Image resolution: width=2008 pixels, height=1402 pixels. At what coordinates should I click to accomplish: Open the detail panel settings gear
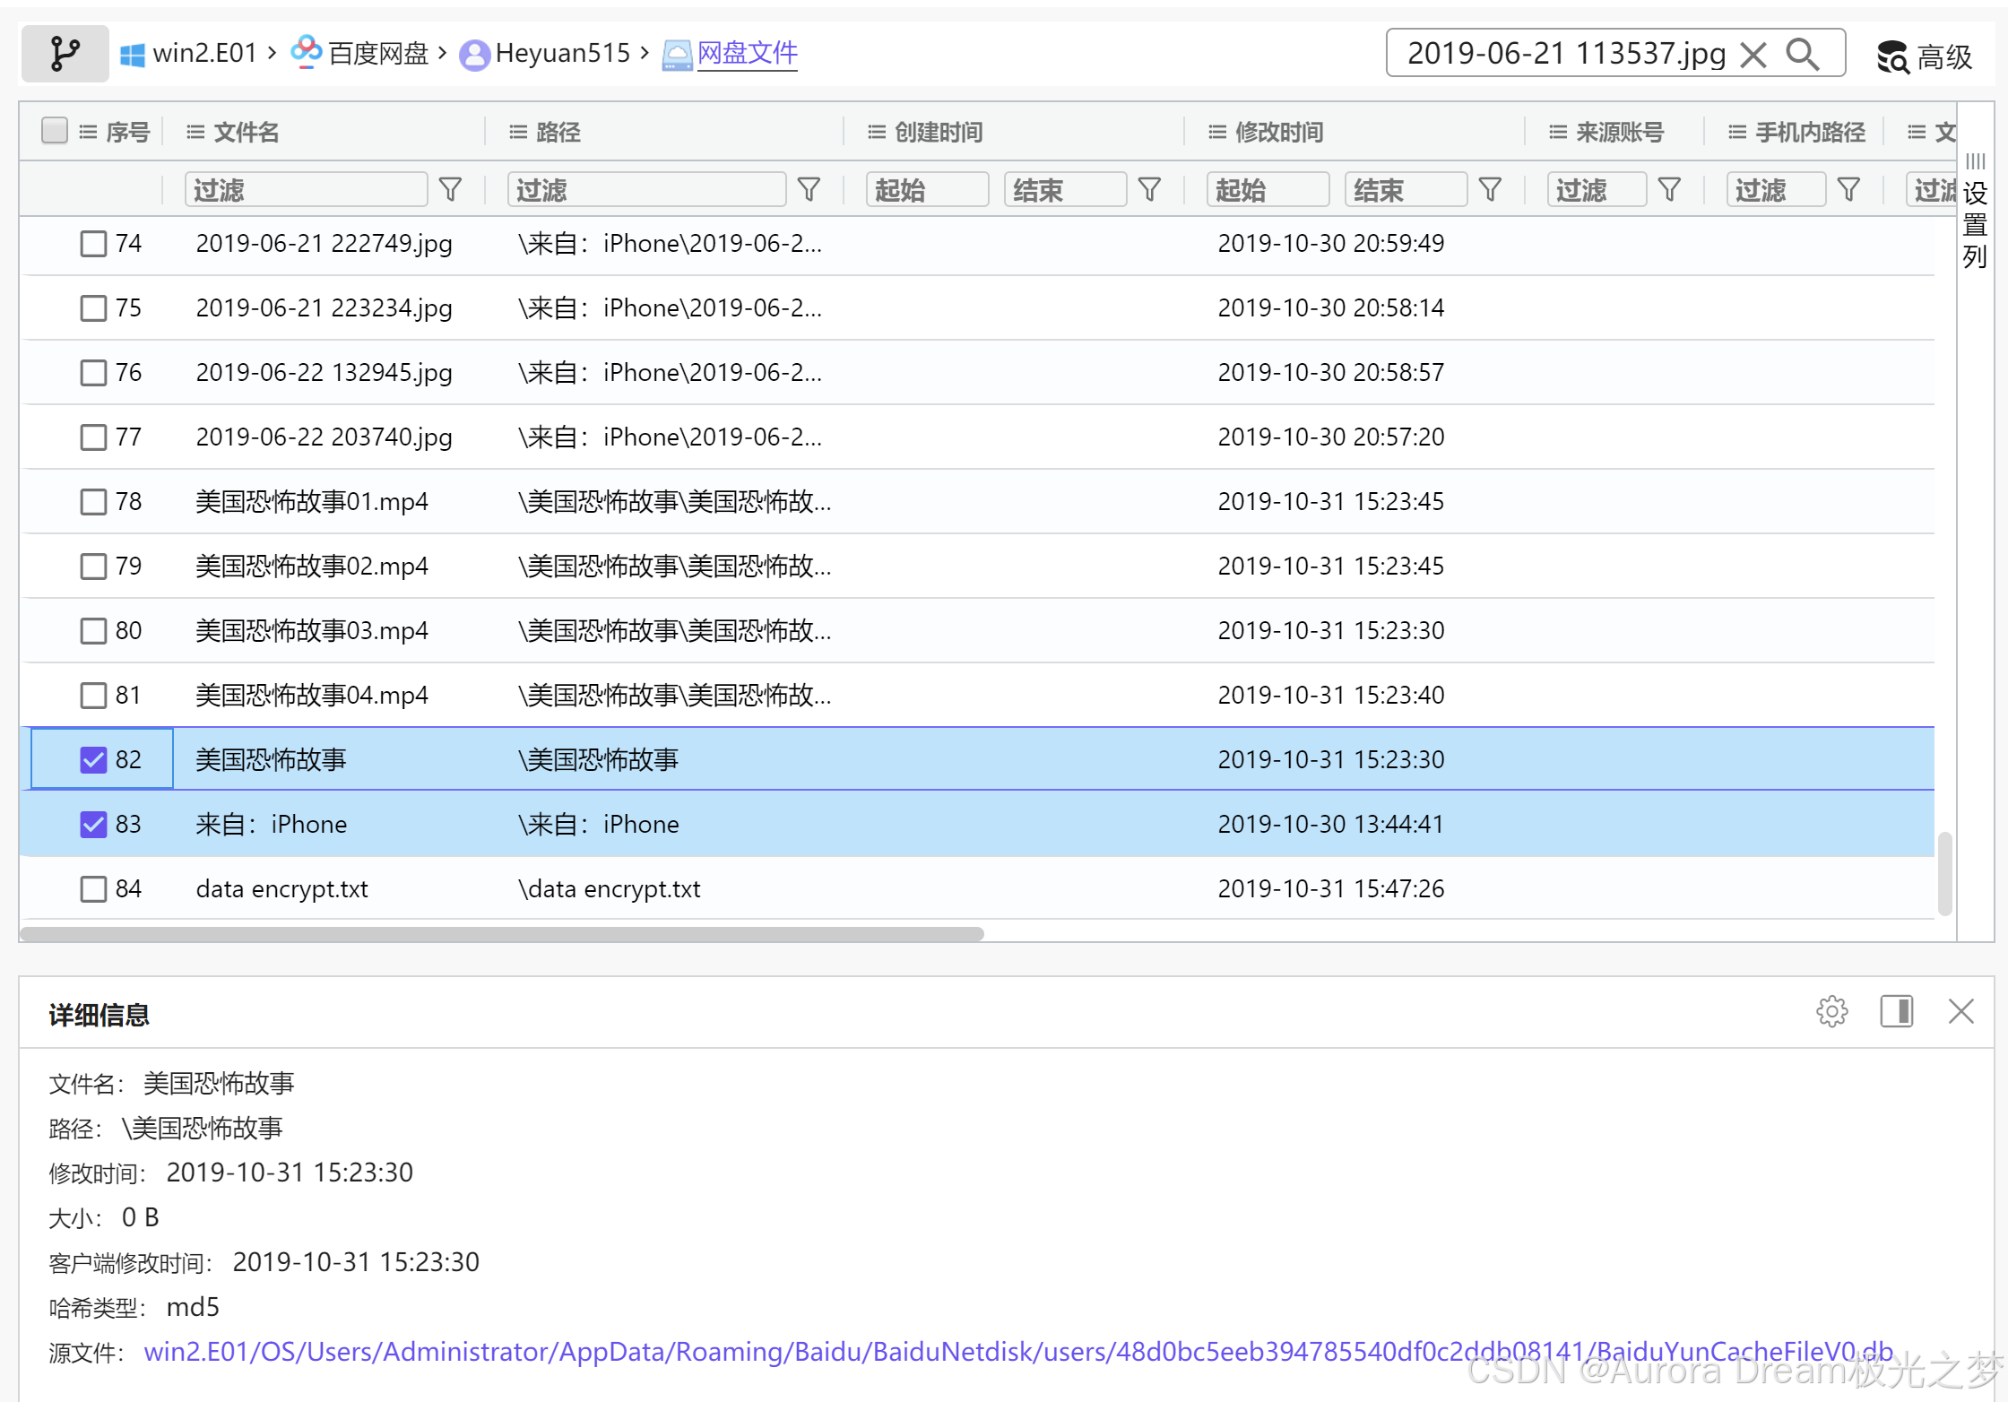pyautogui.click(x=1831, y=1011)
